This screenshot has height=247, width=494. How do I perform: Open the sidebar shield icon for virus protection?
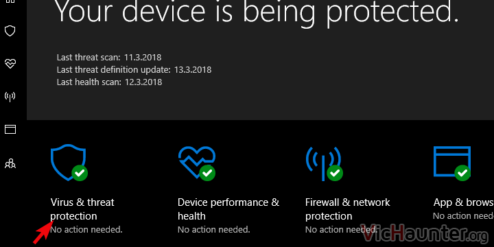pyautogui.click(x=10, y=31)
